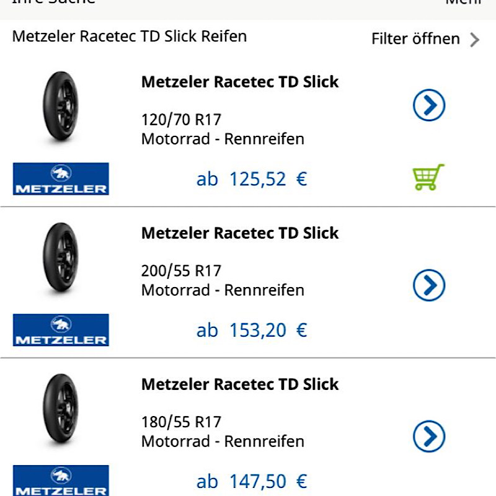Click the price ab 147,50 €

pyautogui.click(x=252, y=482)
